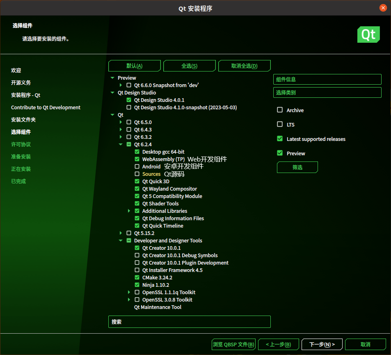Click the 取消 cancel button
Viewport: 391px width, 355px height.
(365, 344)
